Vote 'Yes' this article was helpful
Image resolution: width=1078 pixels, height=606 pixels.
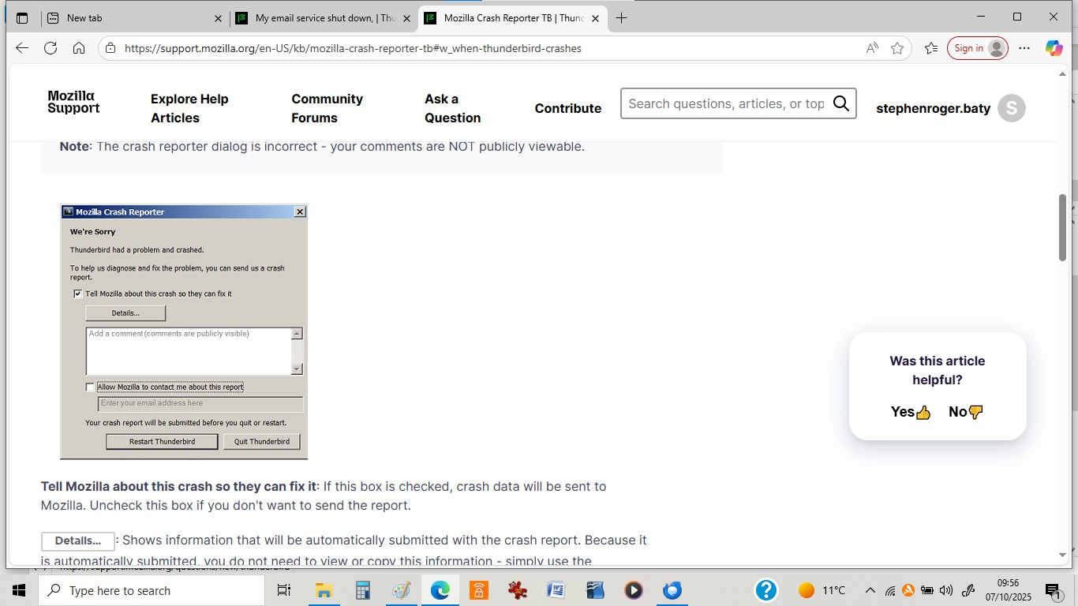click(x=911, y=411)
